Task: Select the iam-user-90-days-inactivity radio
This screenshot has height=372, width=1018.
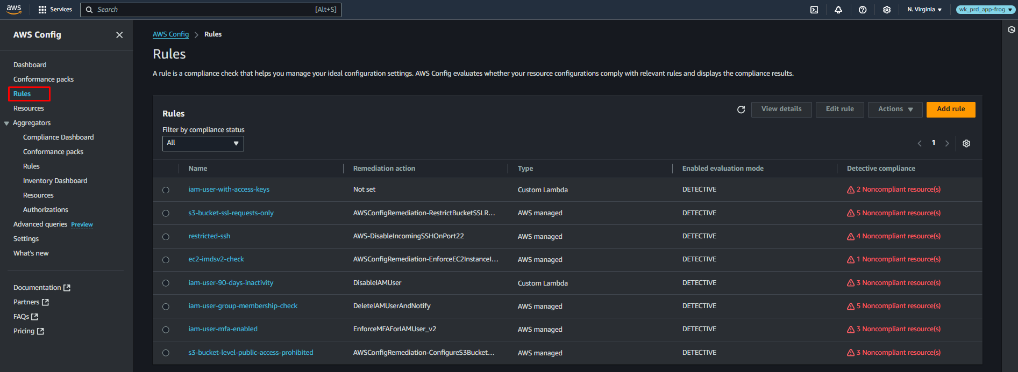Action: (166, 283)
